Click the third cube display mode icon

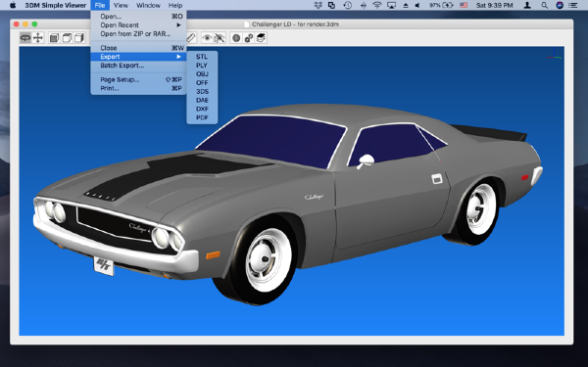point(79,38)
